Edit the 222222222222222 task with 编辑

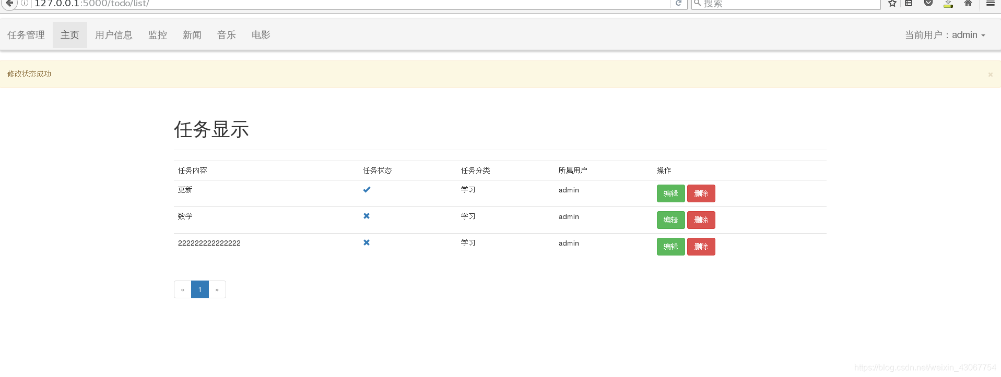point(670,247)
